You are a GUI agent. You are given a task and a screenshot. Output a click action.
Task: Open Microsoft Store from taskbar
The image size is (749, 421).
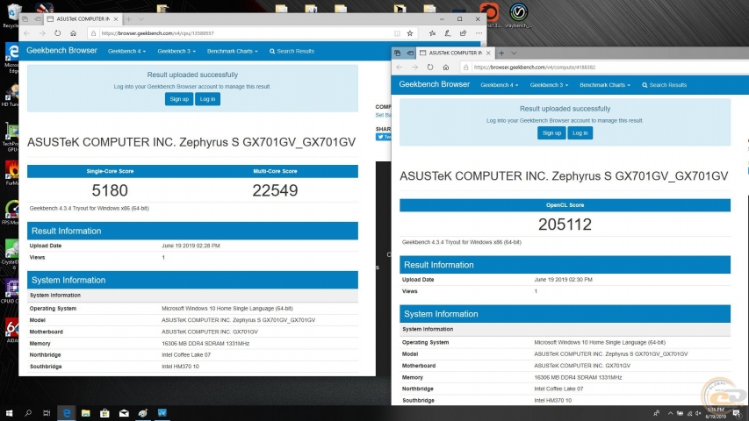tap(104, 413)
